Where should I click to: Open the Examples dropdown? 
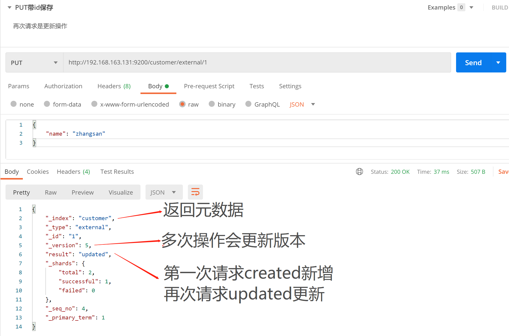[x=471, y=8]
